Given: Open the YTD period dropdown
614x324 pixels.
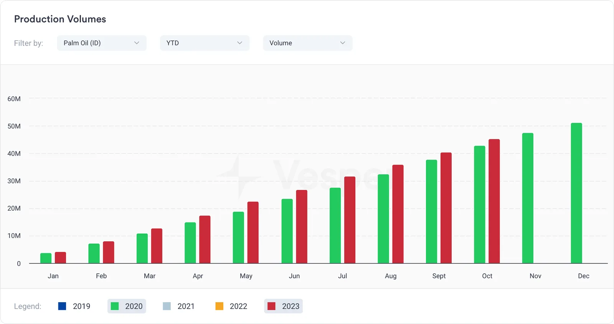Looking at the screenshot, I should [x=205, y=43].
